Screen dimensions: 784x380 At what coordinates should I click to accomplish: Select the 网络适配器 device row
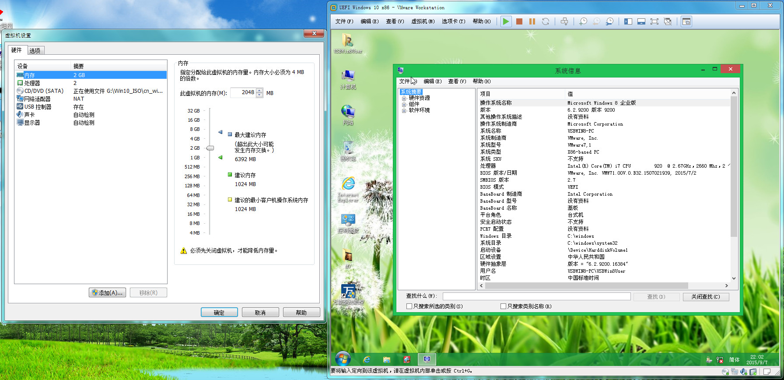point(91,99)
